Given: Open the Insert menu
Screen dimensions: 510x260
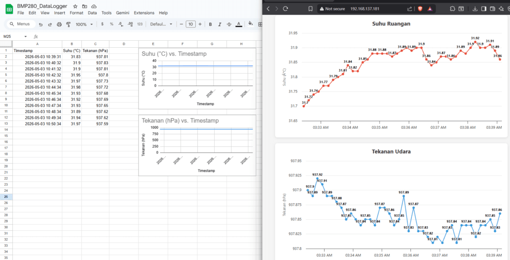Looking at the screenshot, I should (x=60, y=13).
